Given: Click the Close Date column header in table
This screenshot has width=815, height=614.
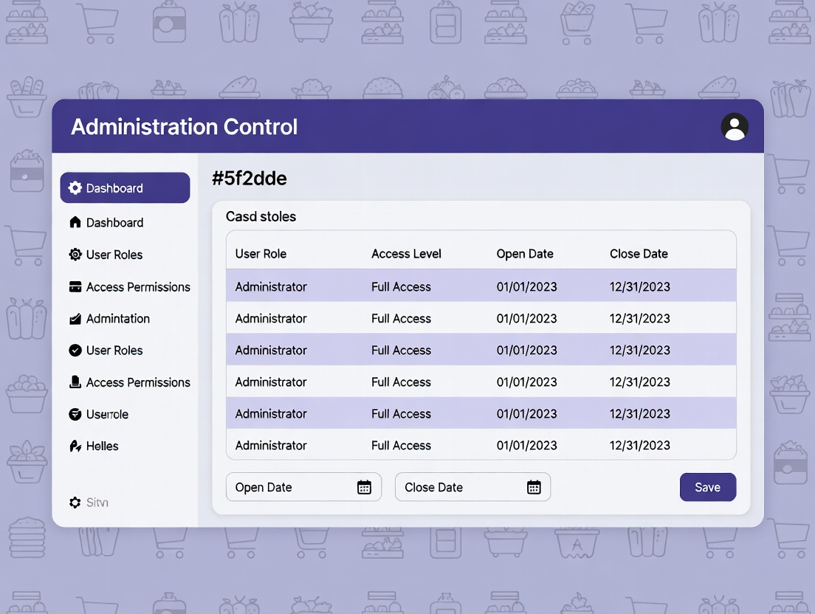Looking at the screenshot, I should [639, 254].
